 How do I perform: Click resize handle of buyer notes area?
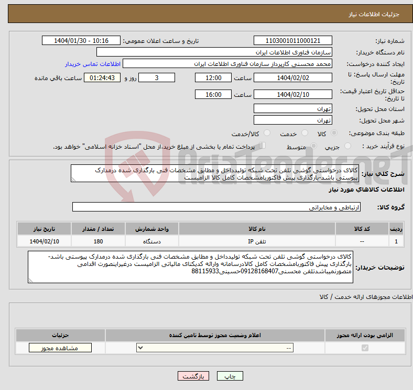pyautogui.click(x=30, y=281)
